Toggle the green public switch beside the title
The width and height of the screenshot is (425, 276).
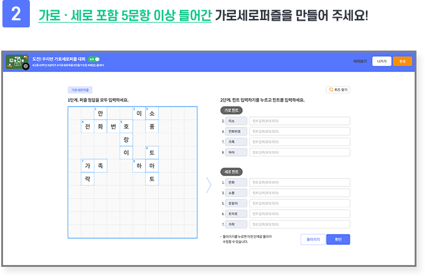coord(94,59)
